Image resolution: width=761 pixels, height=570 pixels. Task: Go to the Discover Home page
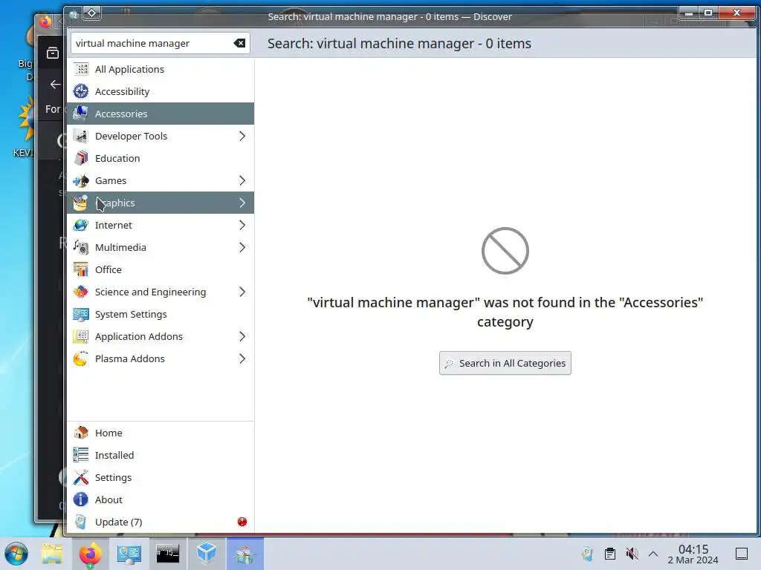pyautogui.click(x=161, y=433)
